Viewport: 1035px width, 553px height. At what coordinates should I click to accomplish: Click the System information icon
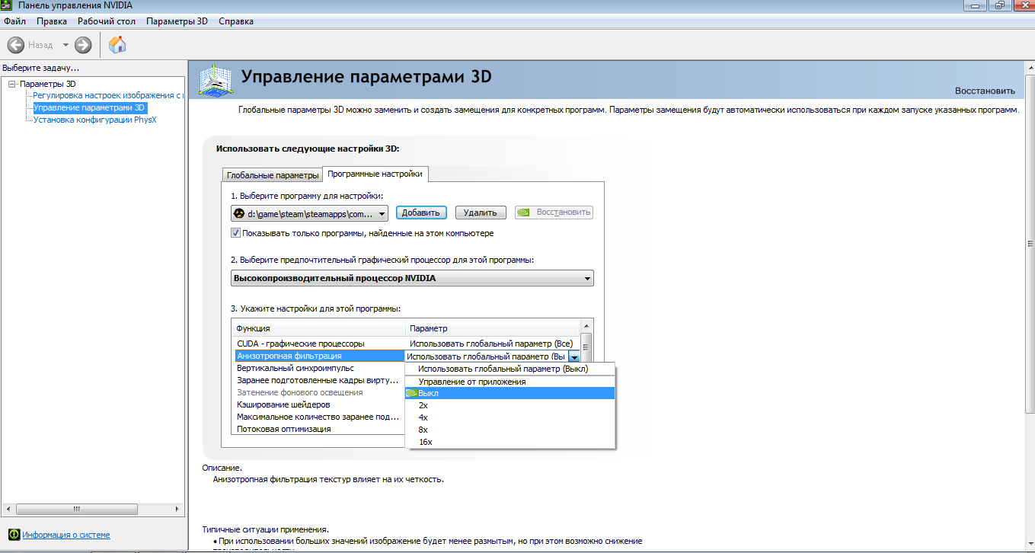(x=13, y=535)
